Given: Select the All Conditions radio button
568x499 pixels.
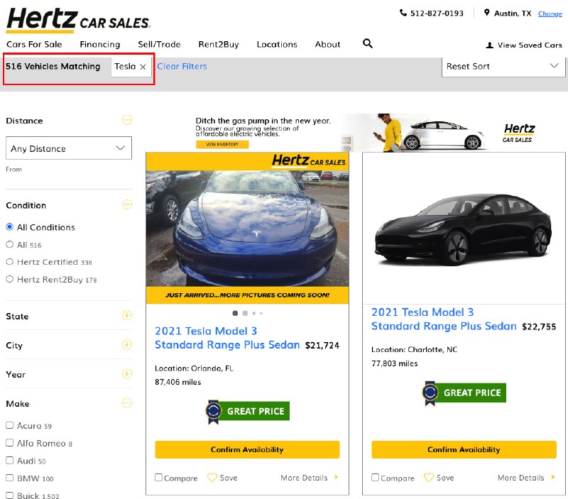Looking at the screenshot, I should [10, 227].
